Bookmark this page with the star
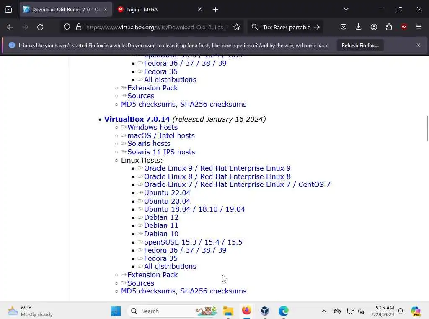This screenshot has height=319, width=429. coord(237,27)
